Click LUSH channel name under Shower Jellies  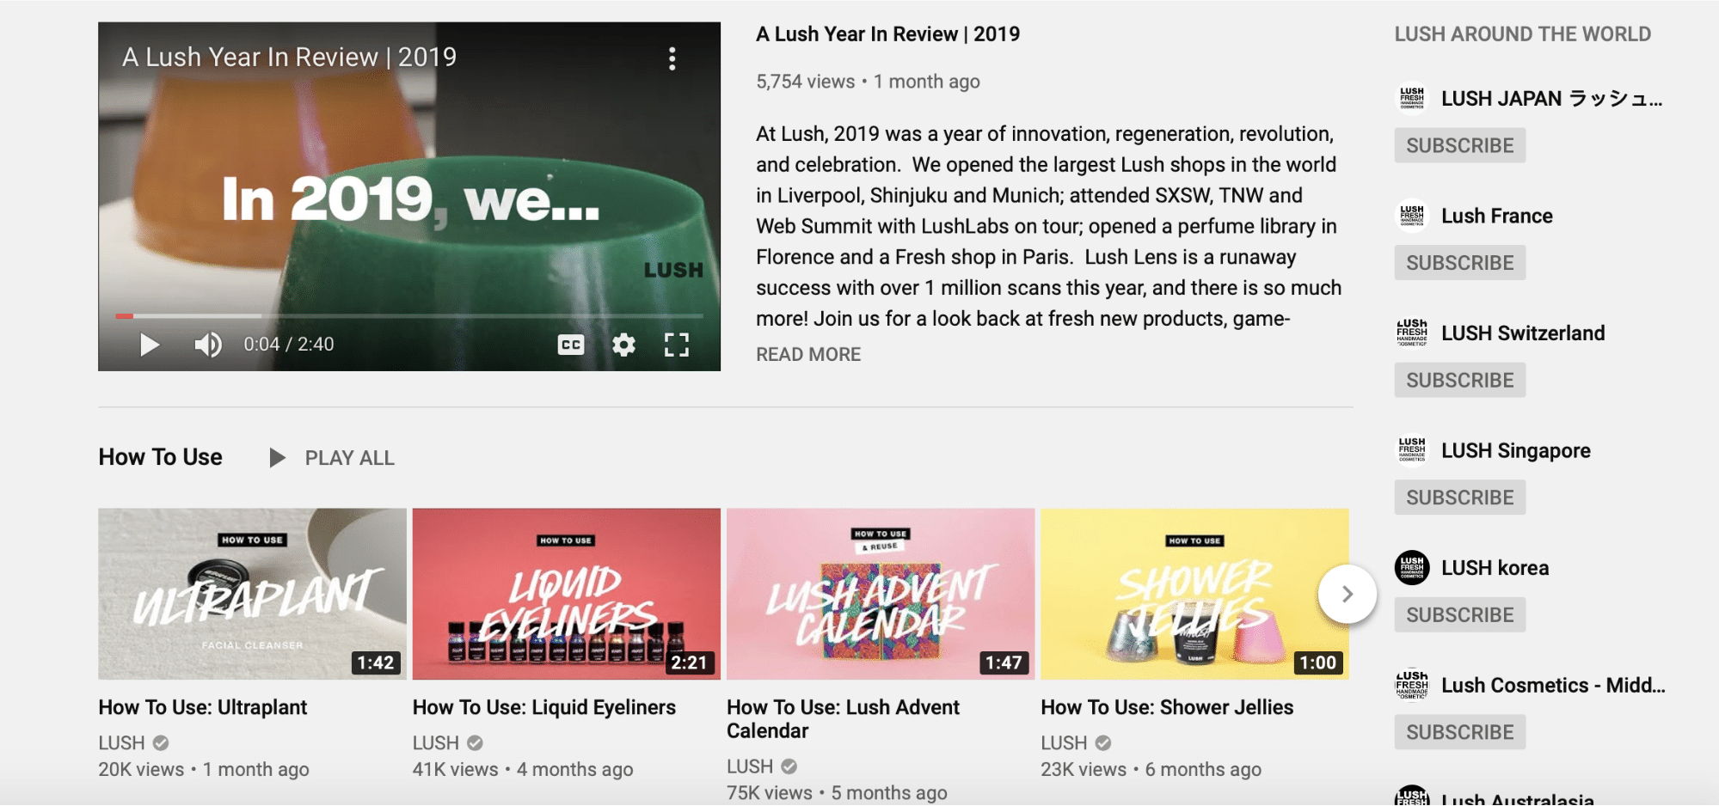tap(1064, 742)
